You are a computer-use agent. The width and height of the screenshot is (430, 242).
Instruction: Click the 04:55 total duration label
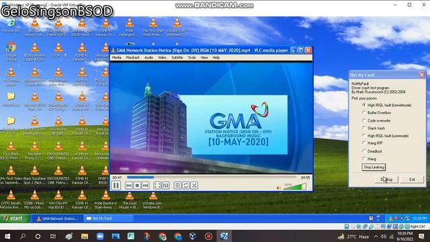click(x=305, y=177)
